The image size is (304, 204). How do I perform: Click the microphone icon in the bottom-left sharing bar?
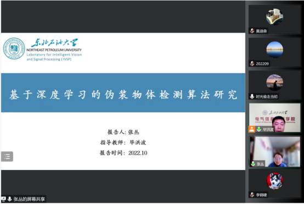9,199
